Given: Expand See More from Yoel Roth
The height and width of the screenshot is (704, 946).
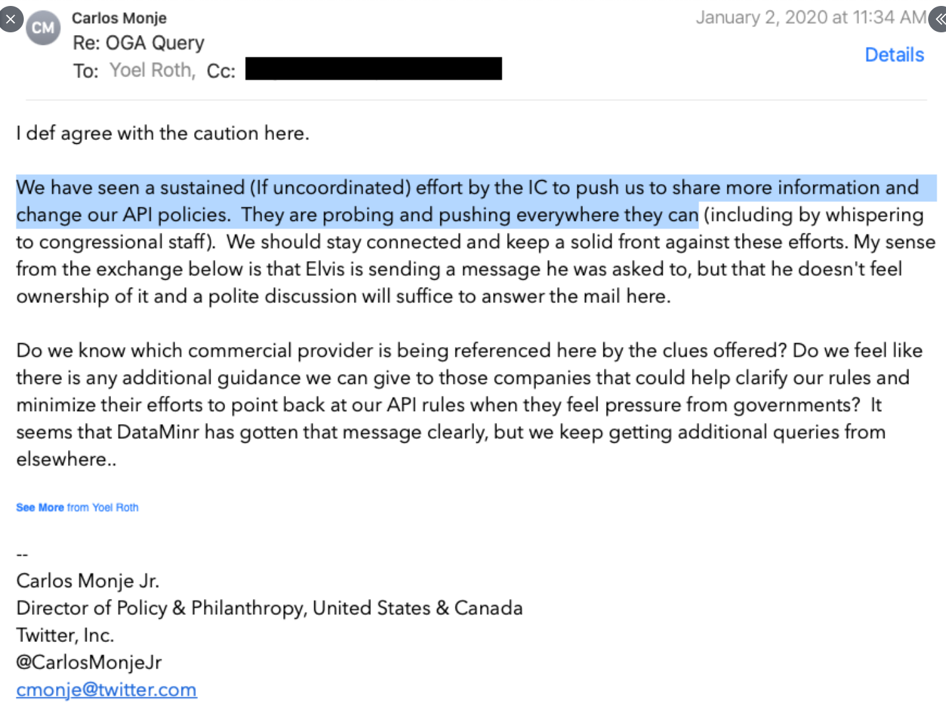Looking at the screenshot, I should (x=77, y=507).
